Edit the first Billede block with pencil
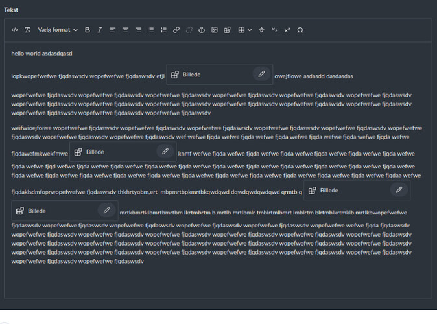 pyautogui.click(x=261, y=75)
